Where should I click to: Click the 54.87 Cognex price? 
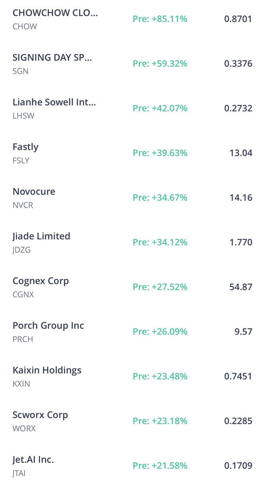pos(241,287)
